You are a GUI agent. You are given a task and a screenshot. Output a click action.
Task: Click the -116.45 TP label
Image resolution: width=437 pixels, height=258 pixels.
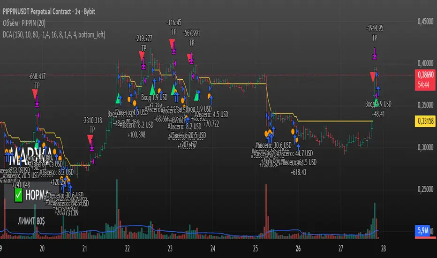tap(174, 27)
